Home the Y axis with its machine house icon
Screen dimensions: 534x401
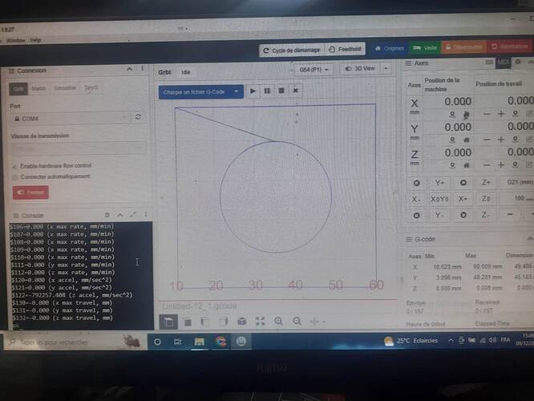pyautogui.click(x=466, y=140)
